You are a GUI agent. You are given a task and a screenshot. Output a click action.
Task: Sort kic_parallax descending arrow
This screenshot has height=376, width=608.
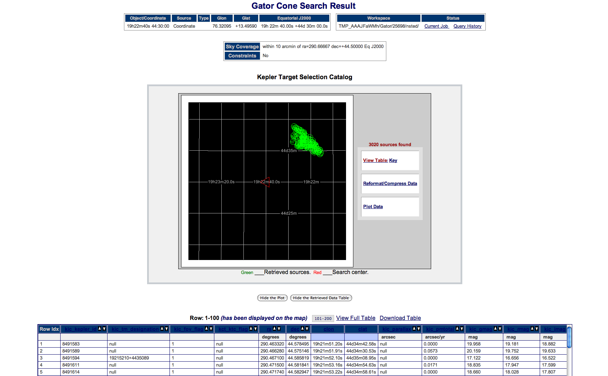[x=419, y=329]
